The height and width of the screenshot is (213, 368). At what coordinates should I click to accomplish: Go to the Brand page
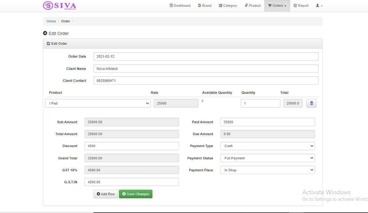(x=205, y=6)
